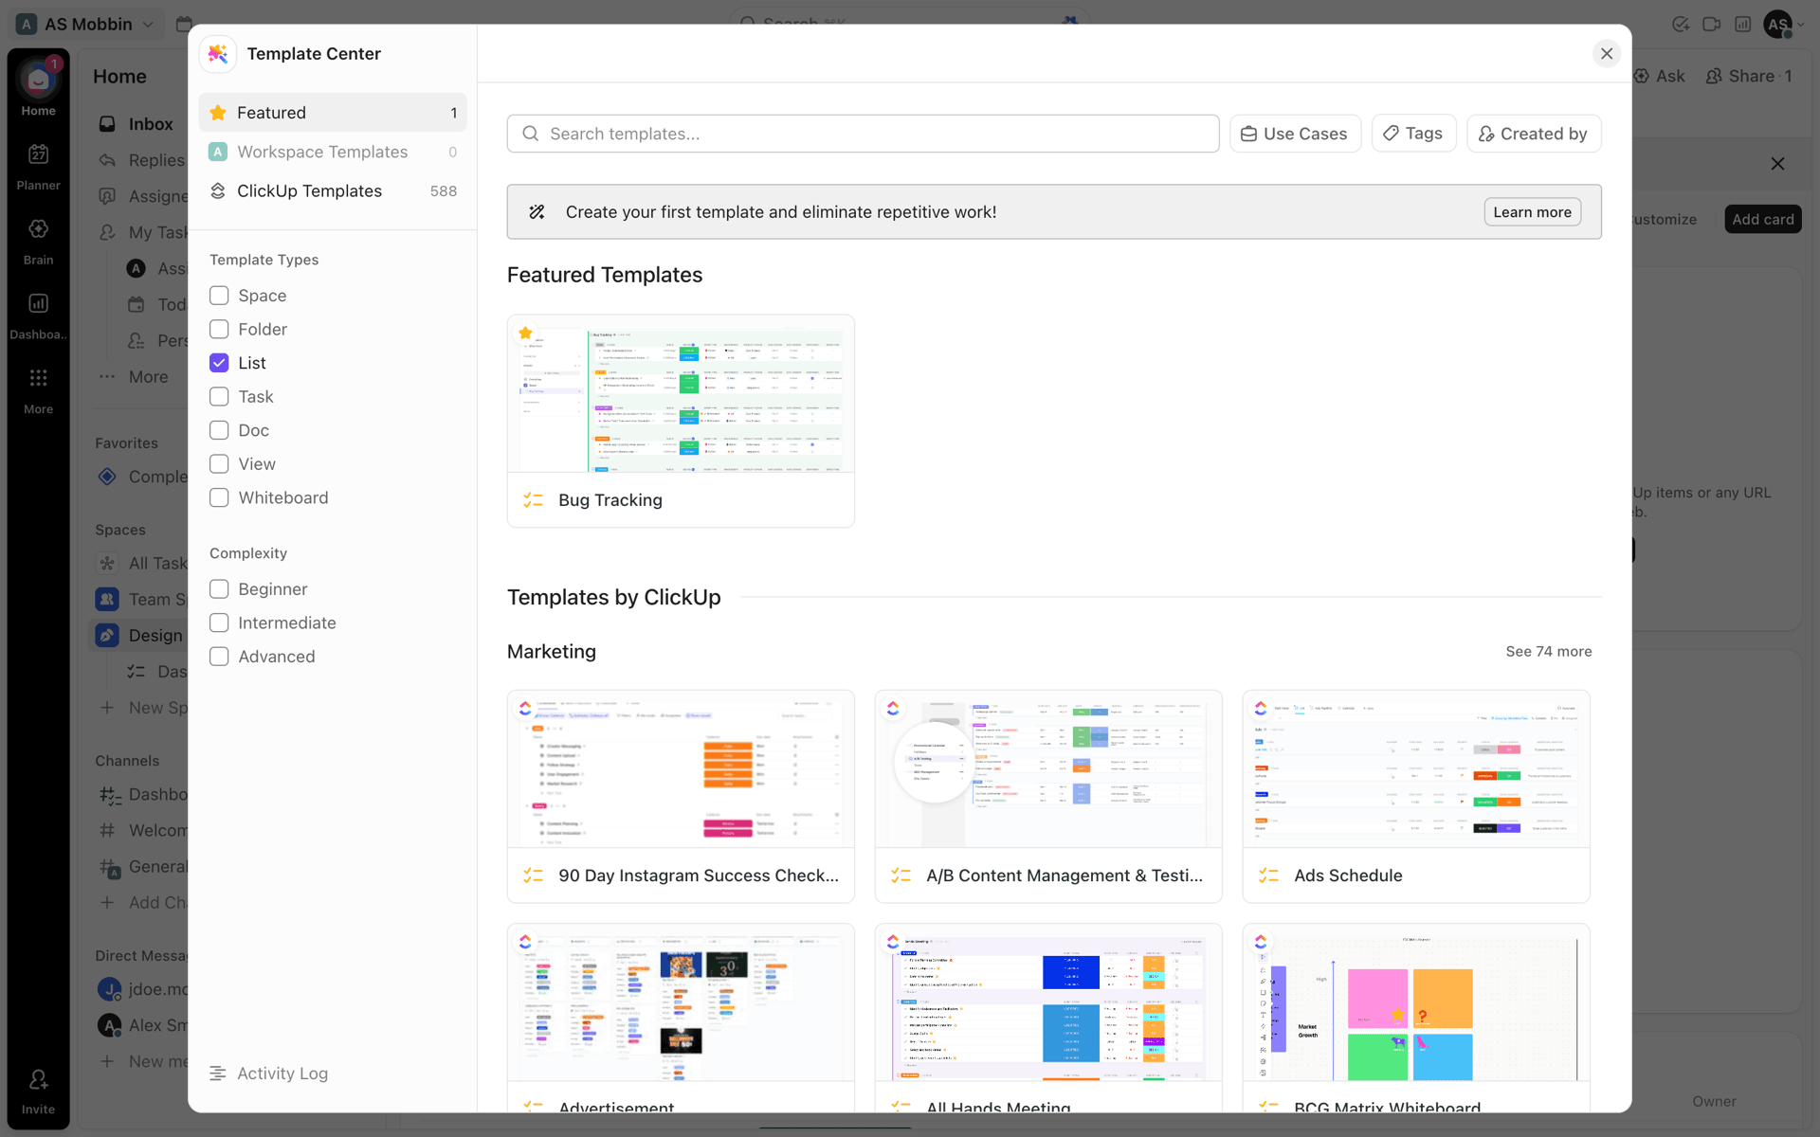The width and height of the screenshot is (1820, 1137).
Task: Click the Share button behind dialog
Action: (1749, 76)
